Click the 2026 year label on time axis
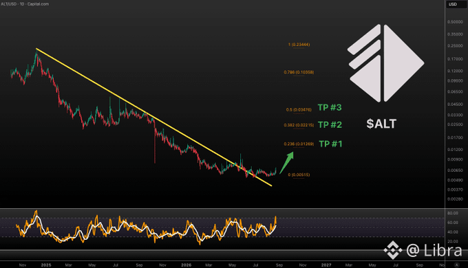 tap(187, 265)
